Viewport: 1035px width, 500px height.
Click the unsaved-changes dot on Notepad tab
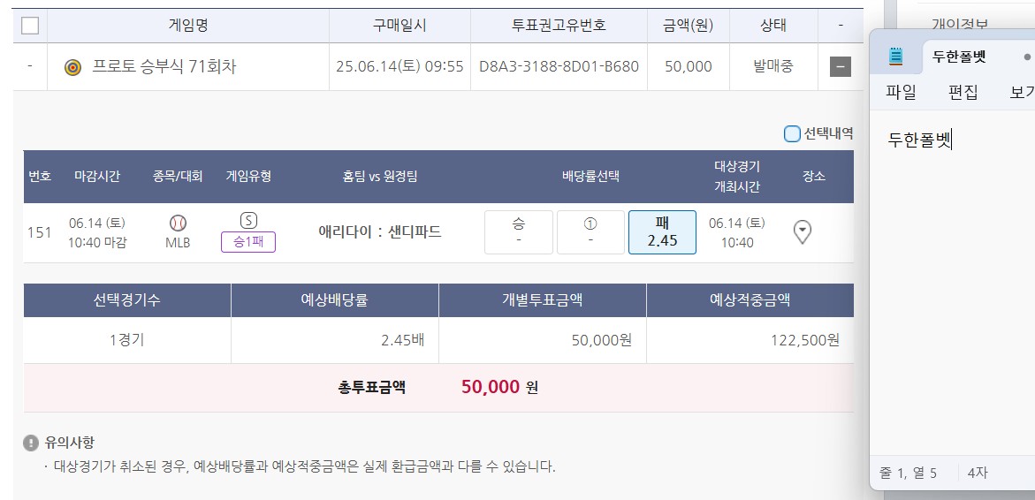pos(1027,57)
